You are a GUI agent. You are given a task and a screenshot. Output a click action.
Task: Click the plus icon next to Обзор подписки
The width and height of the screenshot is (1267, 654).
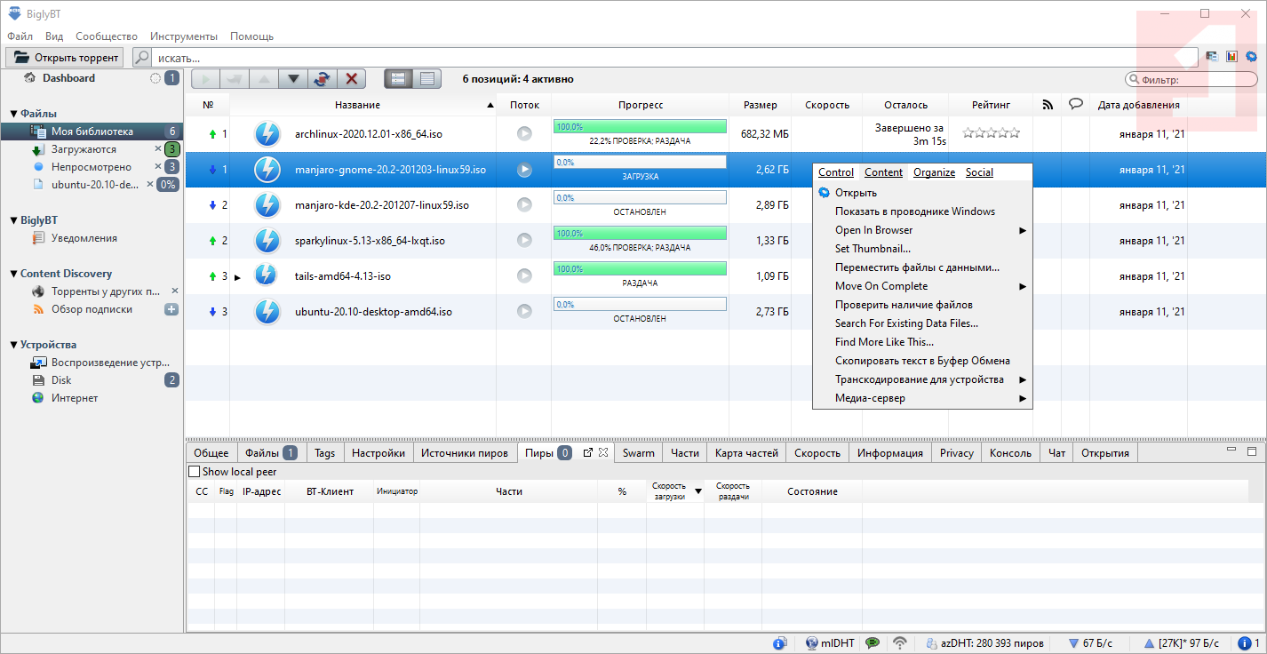pyautogui.click(x=171, y=309)
